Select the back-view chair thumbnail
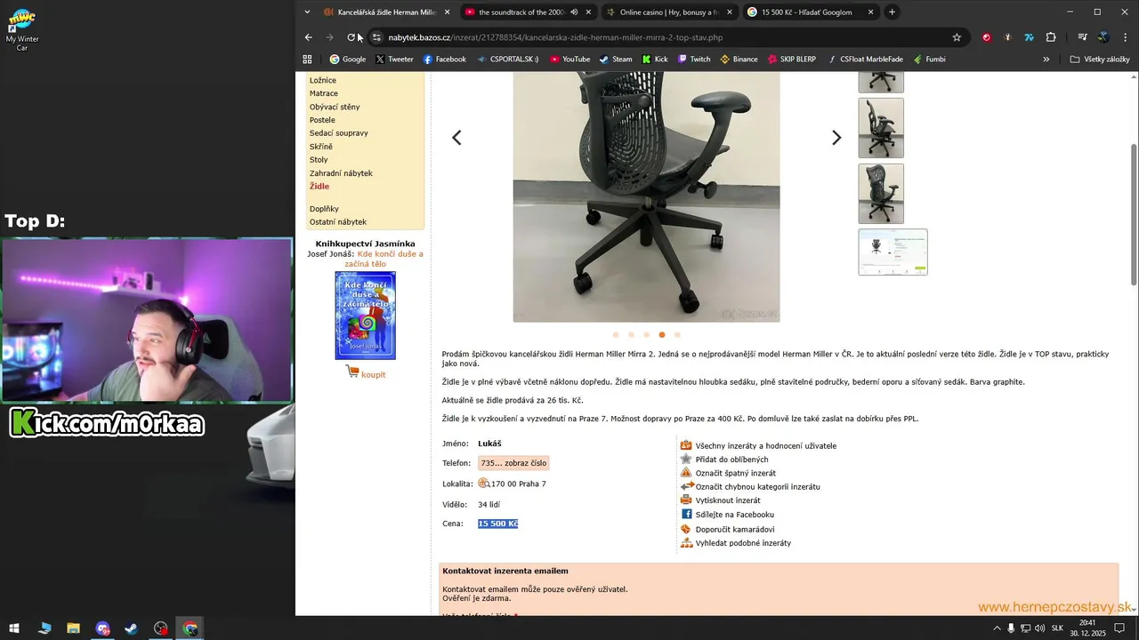Image resolution: width=1139 pixels, height=640 pixels. (x=881, y=194)
